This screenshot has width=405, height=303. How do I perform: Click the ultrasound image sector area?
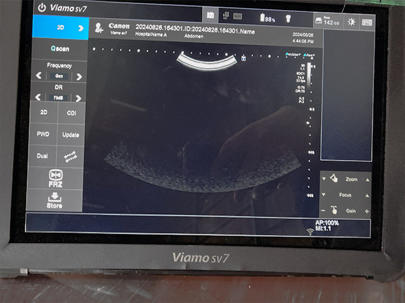(x=202, y=124)
